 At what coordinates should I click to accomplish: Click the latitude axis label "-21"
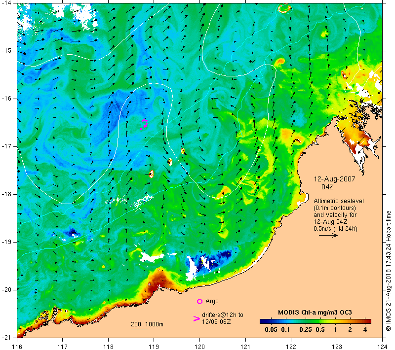coord(6,337)
